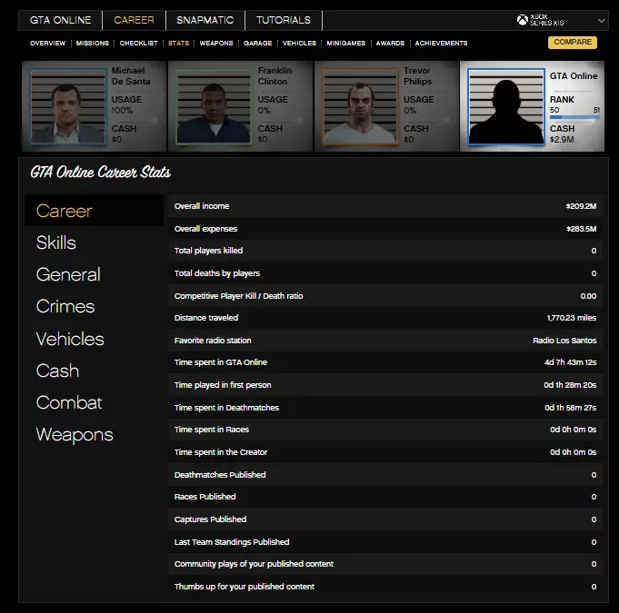This screenshot has height=613, width=619.
Task: Select Trevor Philips' mugshot
Action: [361, 105]
